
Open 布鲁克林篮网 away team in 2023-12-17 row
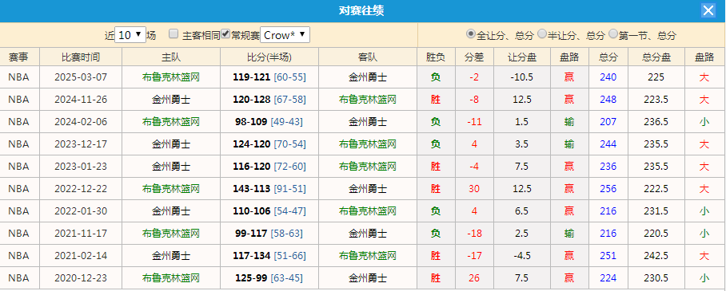pyautogui.click(x=368, y=144)
